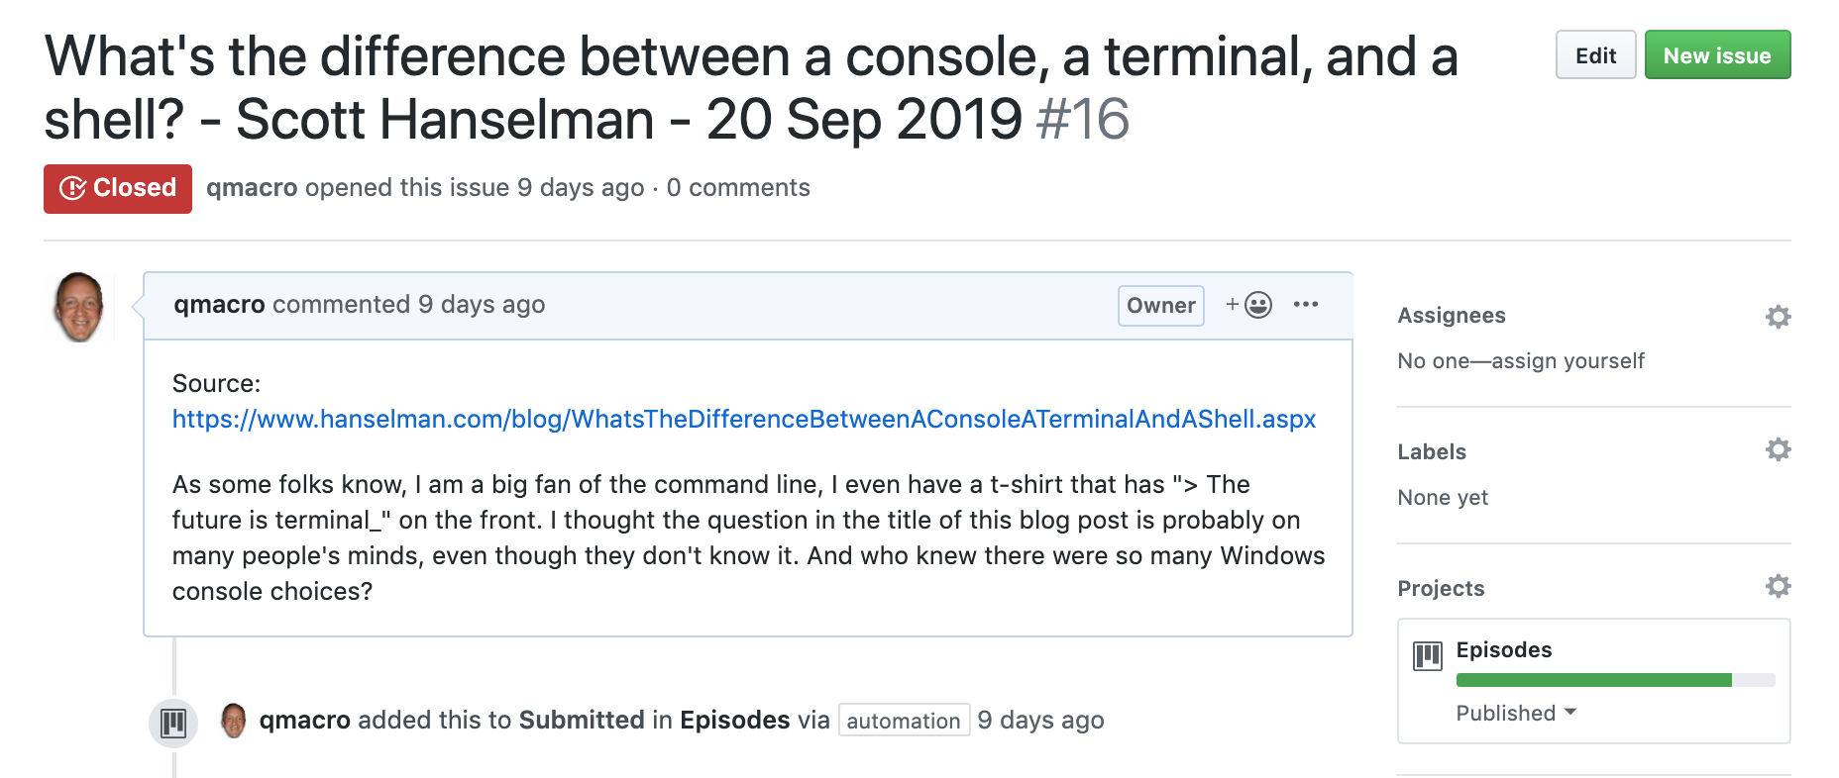Create a New issue
Image resolution: width=1839 pixels, height=778 pixels.
tap(1717, 55)
